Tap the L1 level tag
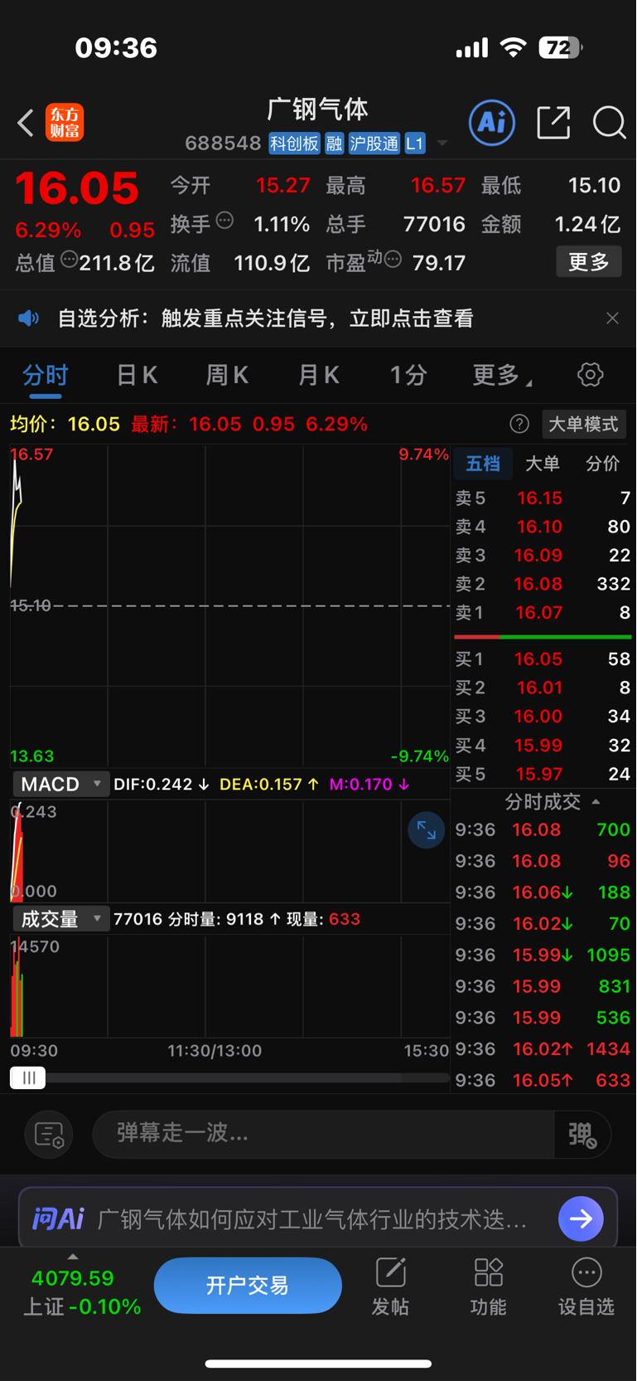Viewport: 637px width, 1381px height. click(x=415, y=143)
